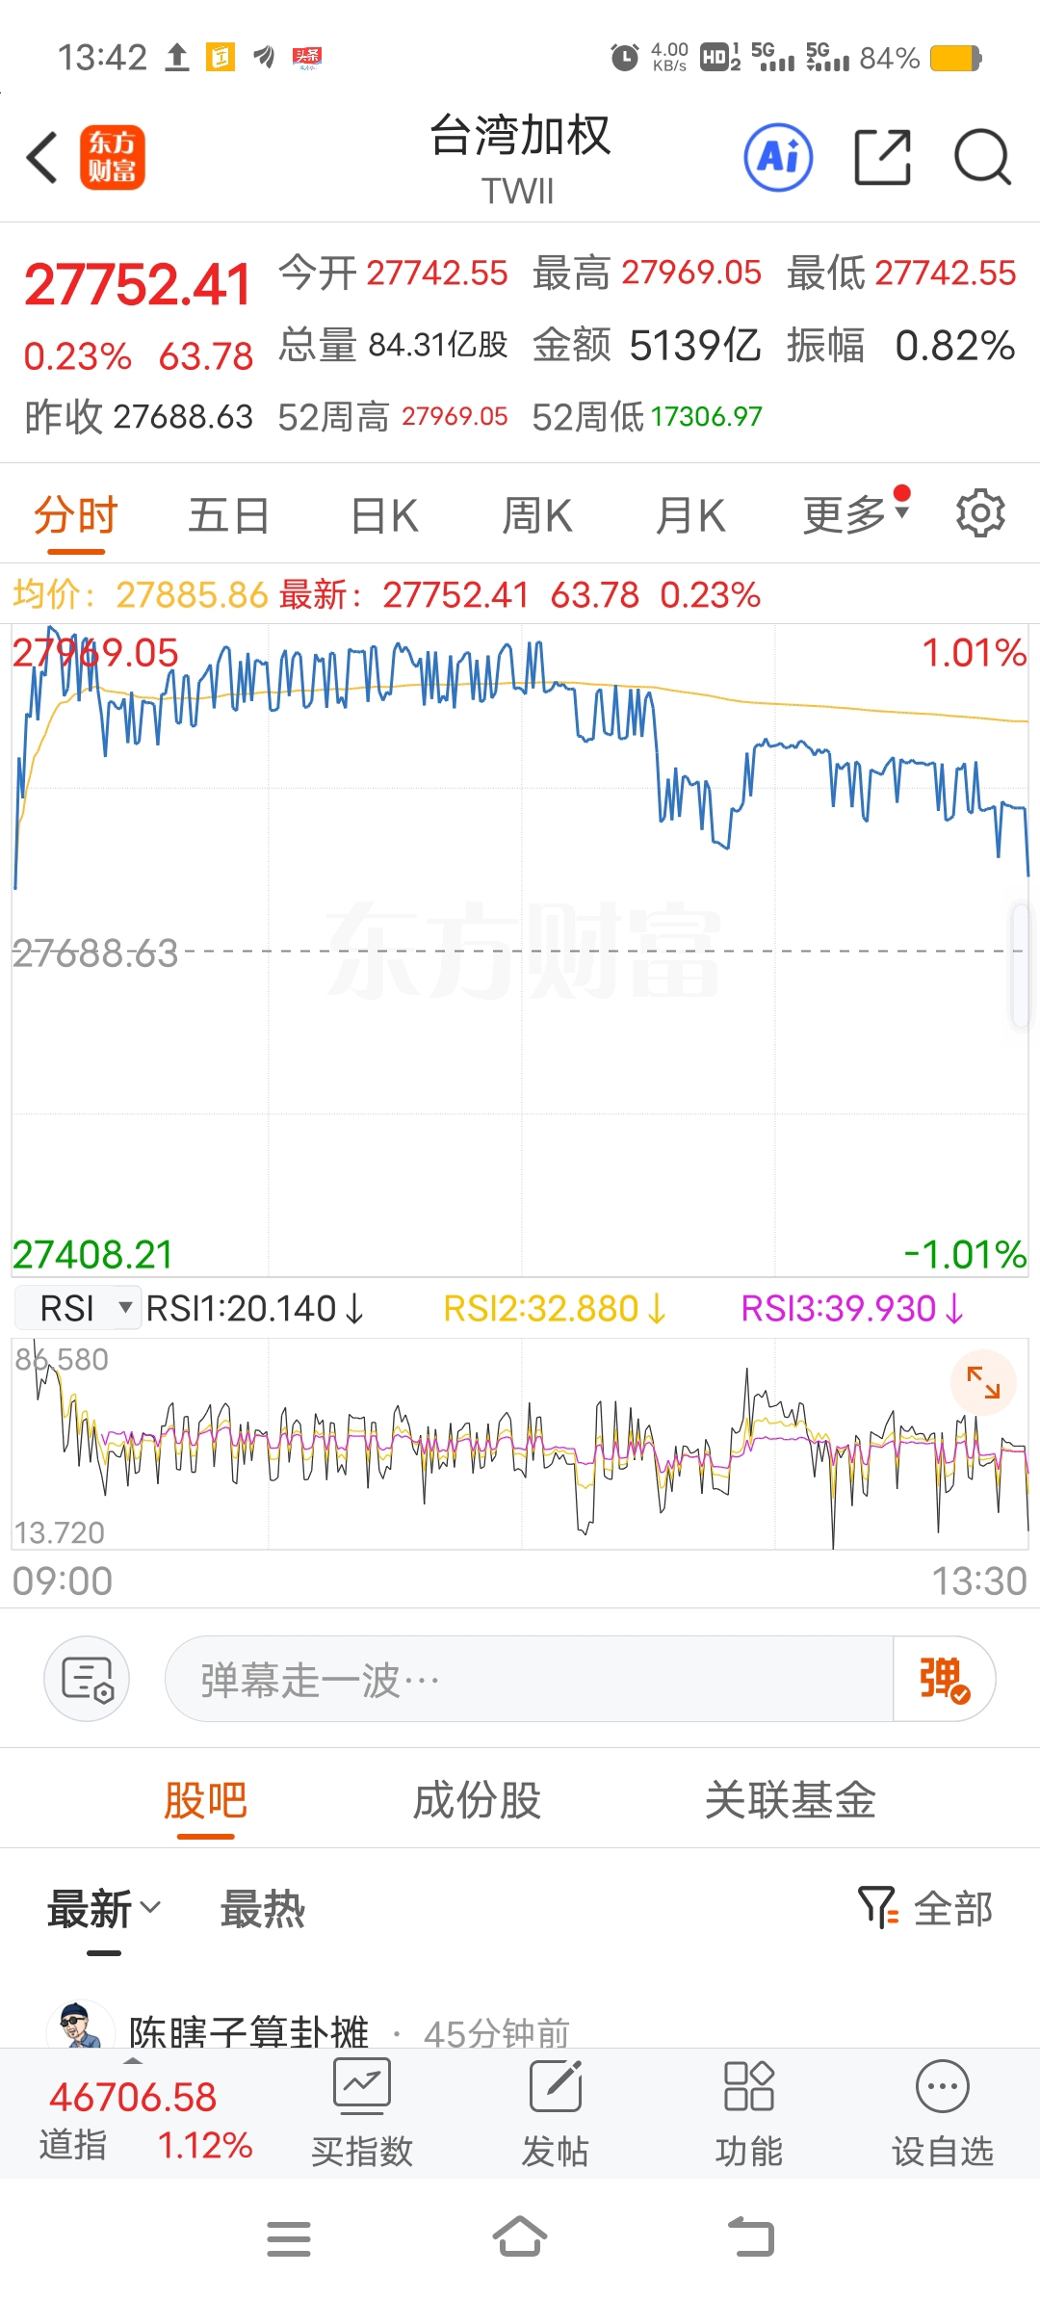Tap the 弹幕走一波 input field

coord(529,1679)
